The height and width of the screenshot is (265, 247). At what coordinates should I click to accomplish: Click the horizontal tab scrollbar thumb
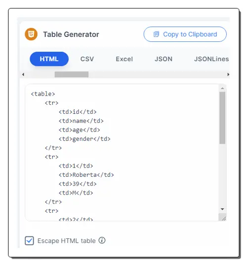point(71,74)
